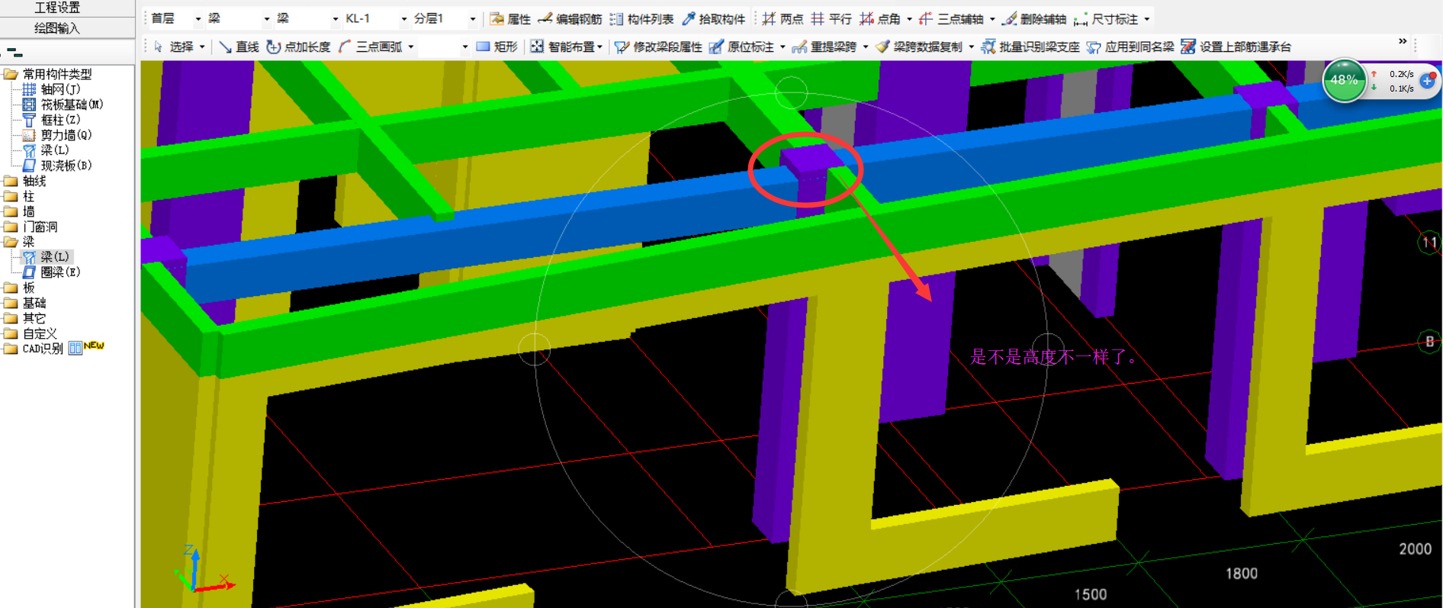The image size is (1443, 608).
Task: Choose the 选择 selection arrow tool
Action: tap(173, 47)
